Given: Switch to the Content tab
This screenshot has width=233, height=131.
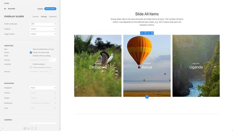Looking at the screenshot, I should click(36, 17).
